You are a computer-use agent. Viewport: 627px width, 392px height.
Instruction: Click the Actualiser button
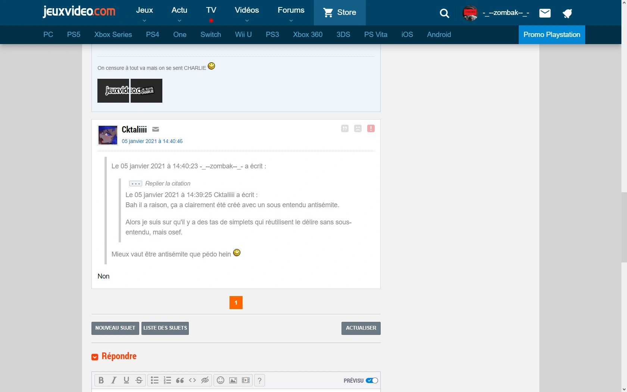click(x=361, y=328)
